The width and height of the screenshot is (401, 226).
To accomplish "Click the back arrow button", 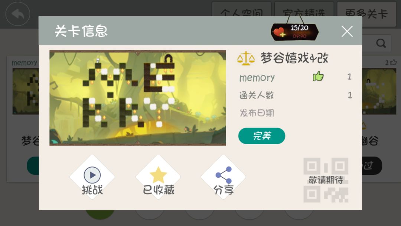I will click(x=18, y=14).
